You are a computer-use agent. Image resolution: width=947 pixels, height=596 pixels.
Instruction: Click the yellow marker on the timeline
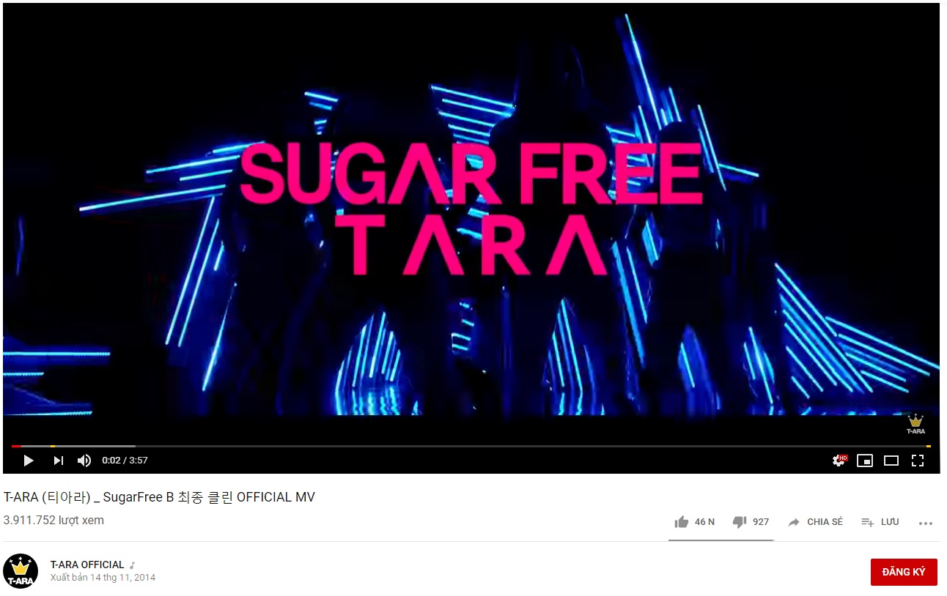pos(53,446)
